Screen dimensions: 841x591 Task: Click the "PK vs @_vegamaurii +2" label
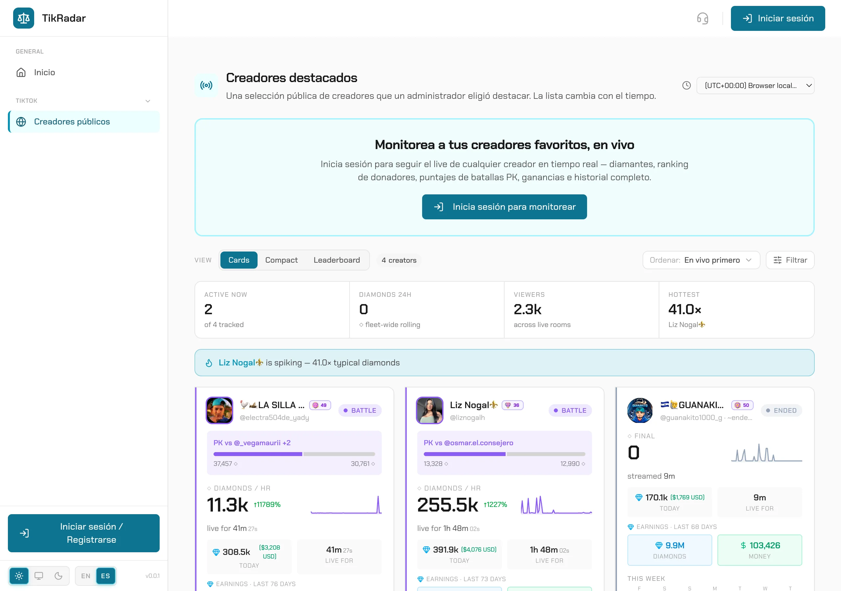pyautogui.click(x=252, y=443)
